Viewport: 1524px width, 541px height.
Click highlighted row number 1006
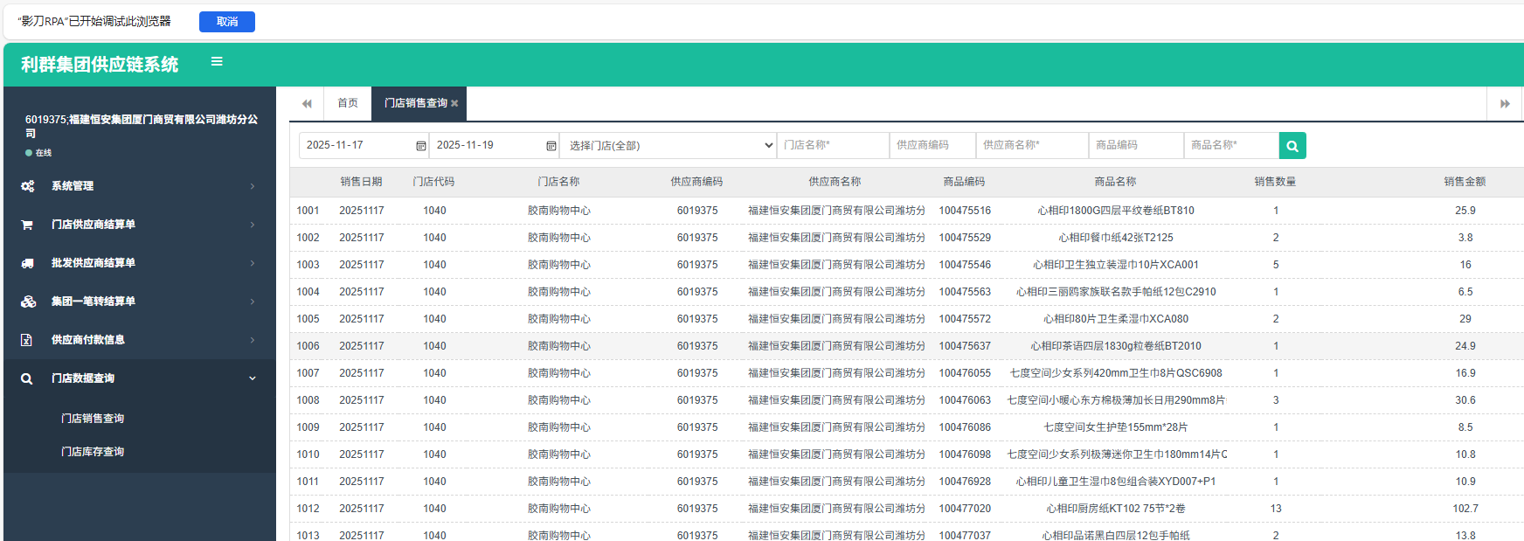(308, 346)
